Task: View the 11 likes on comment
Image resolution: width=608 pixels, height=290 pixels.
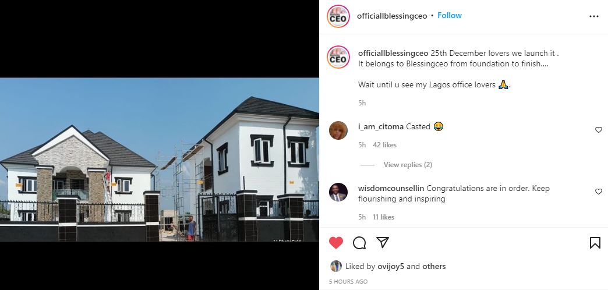Action: pyautogui.click(x=383, y=217)
